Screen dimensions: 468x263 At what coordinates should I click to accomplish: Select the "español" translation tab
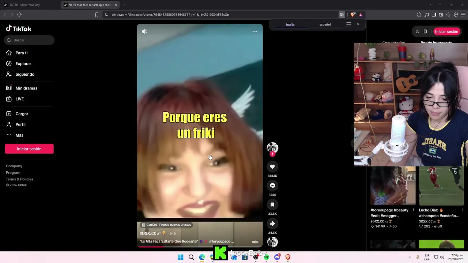325,24
